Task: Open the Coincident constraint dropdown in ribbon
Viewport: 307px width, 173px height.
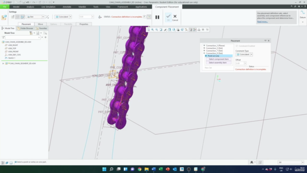Action: [x=71, y=17]
